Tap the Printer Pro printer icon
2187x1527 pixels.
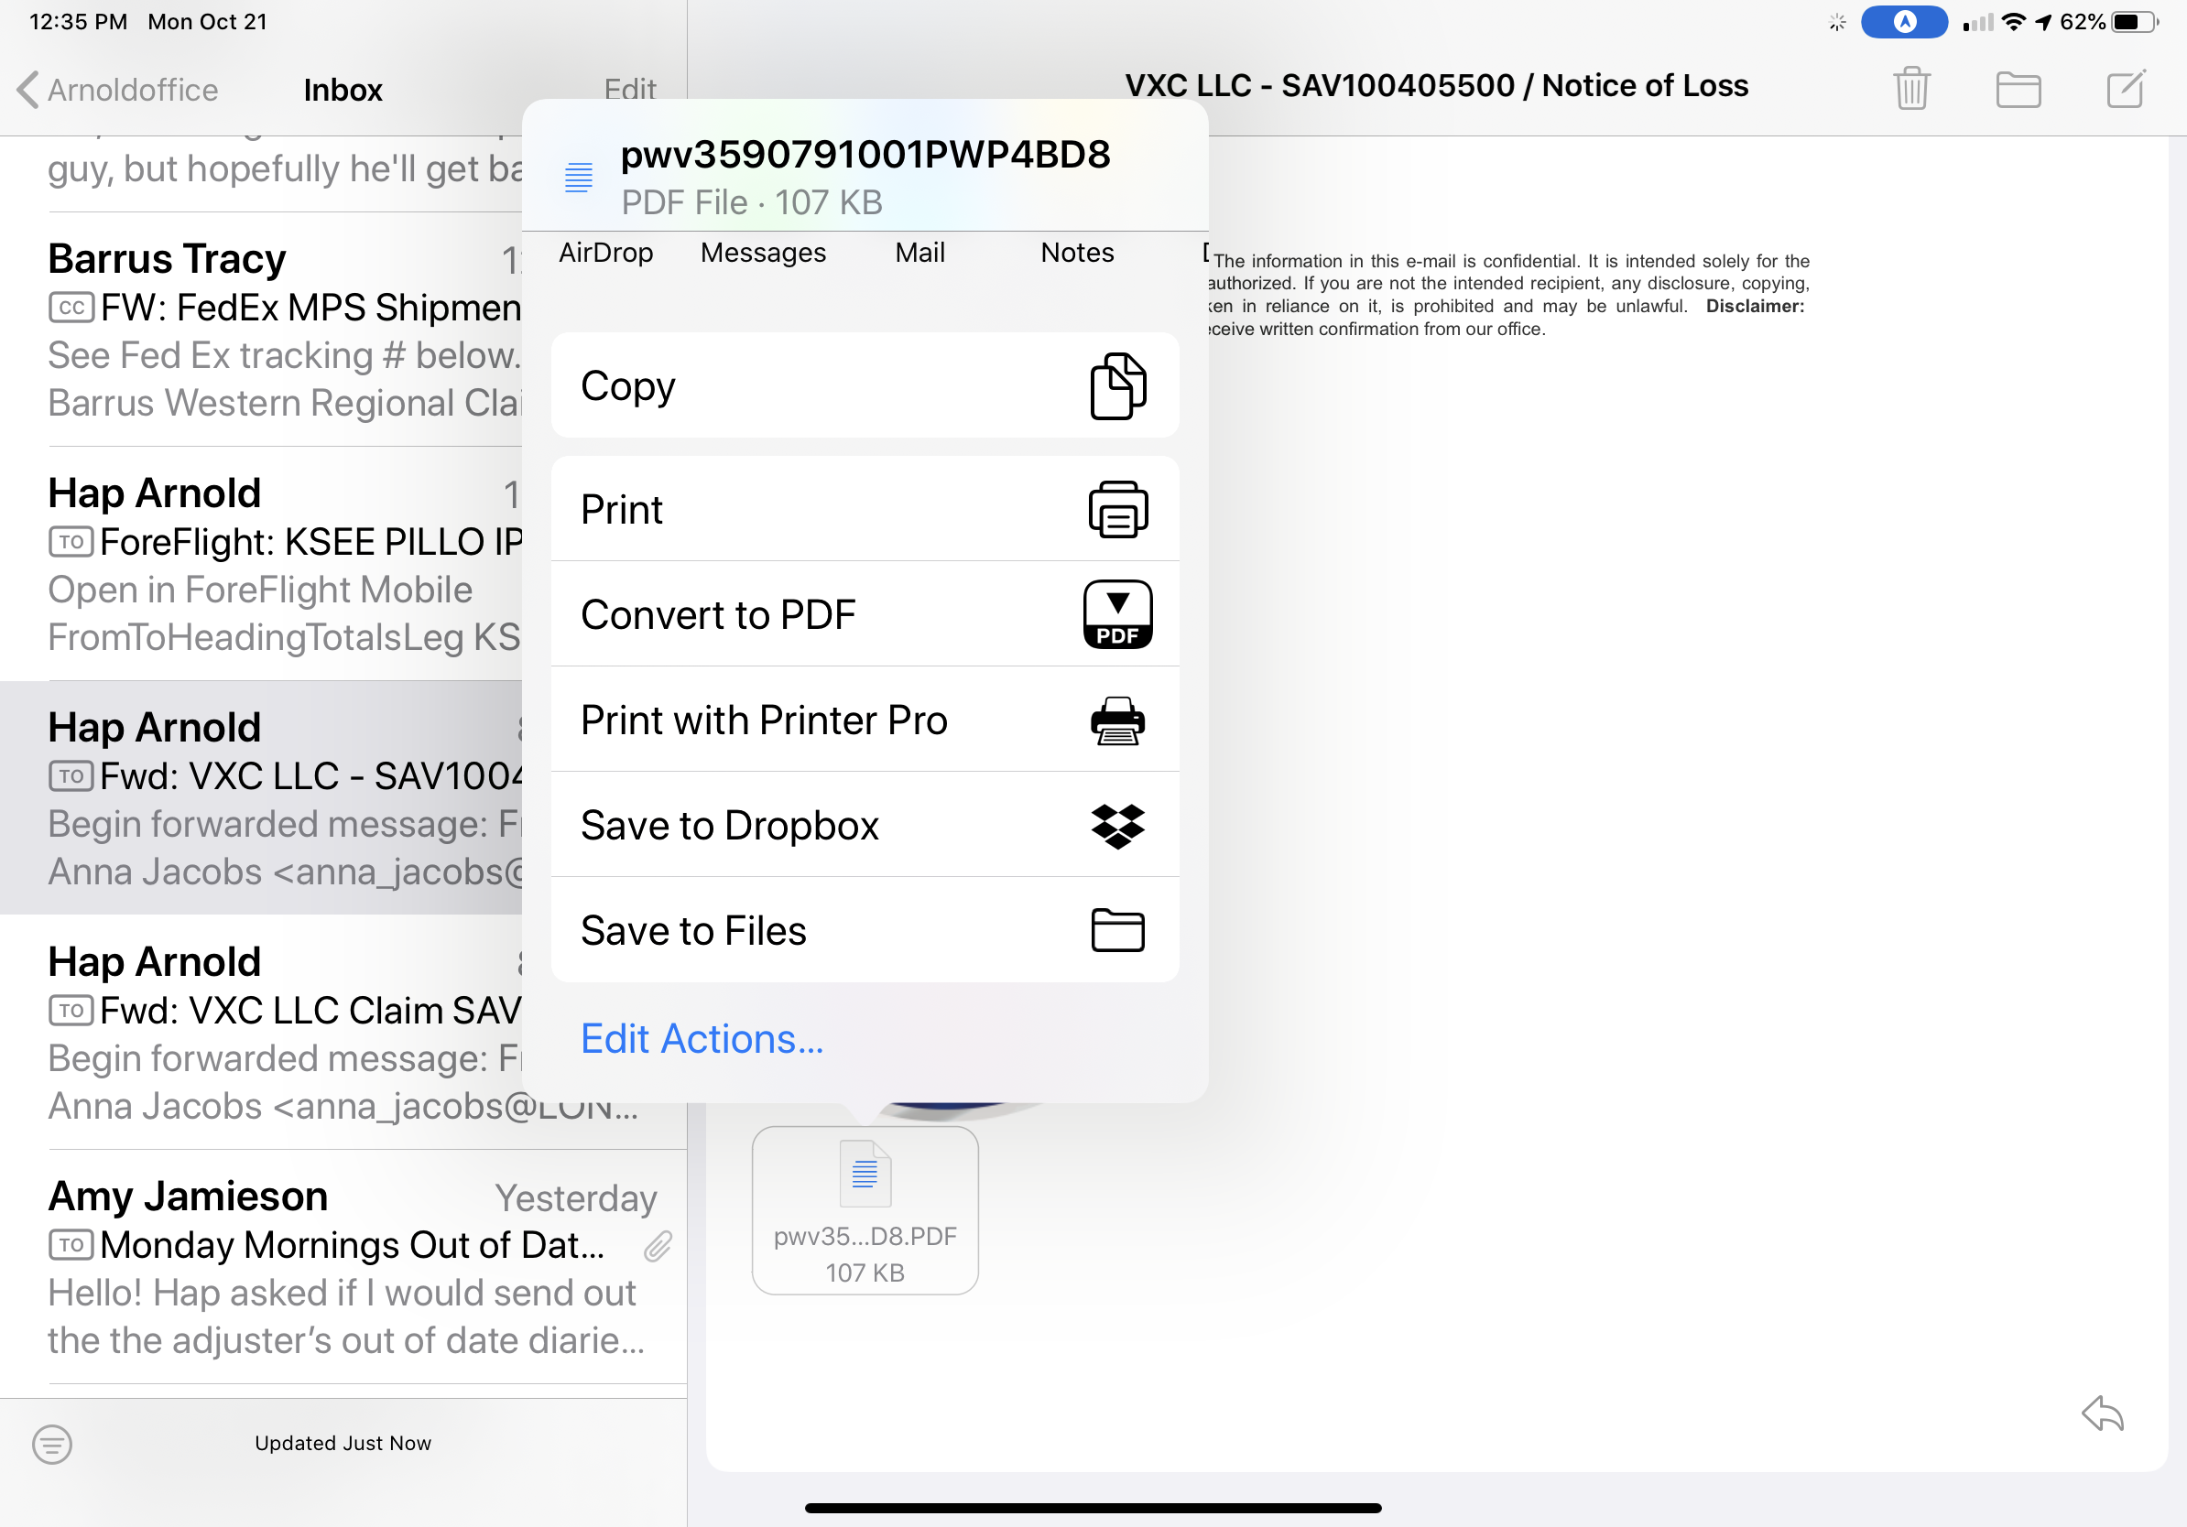point(1118,720)
